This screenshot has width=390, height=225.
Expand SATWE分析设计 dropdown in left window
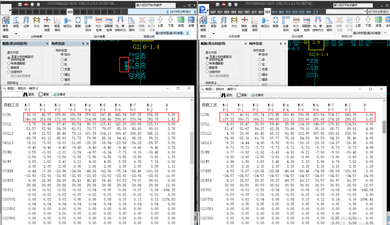pos(195,12)
